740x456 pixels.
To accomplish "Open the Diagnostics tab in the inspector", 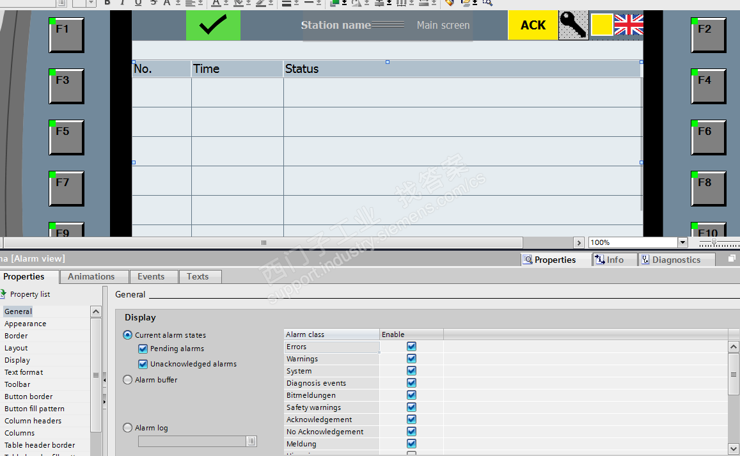I will click(x=676, y=260).
